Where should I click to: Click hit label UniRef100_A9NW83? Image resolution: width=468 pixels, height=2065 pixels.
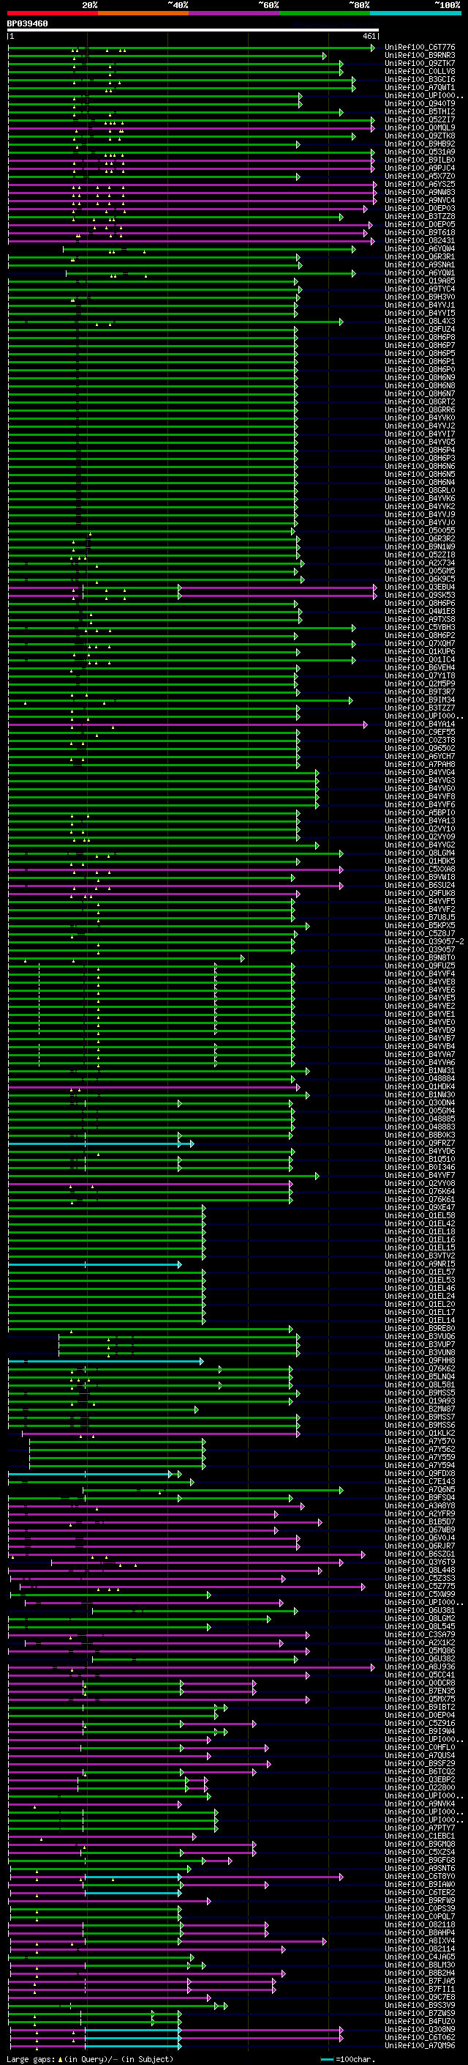click(x=420, y=193)
